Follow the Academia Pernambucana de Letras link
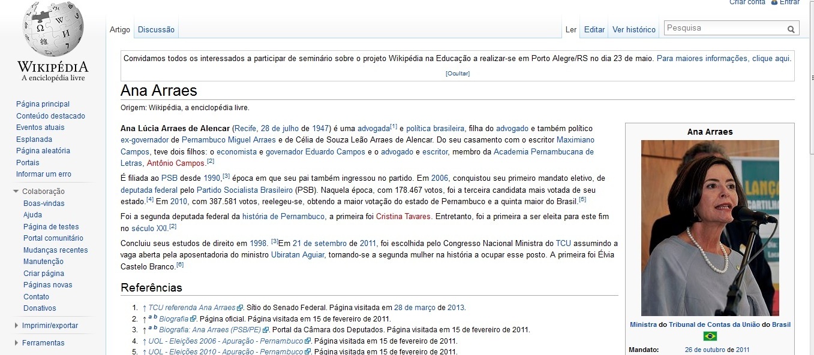 543,152
